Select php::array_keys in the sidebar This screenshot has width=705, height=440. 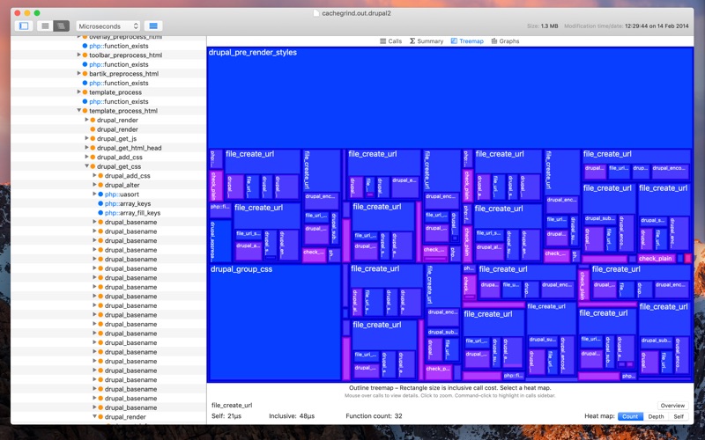[x=128, y=203]
